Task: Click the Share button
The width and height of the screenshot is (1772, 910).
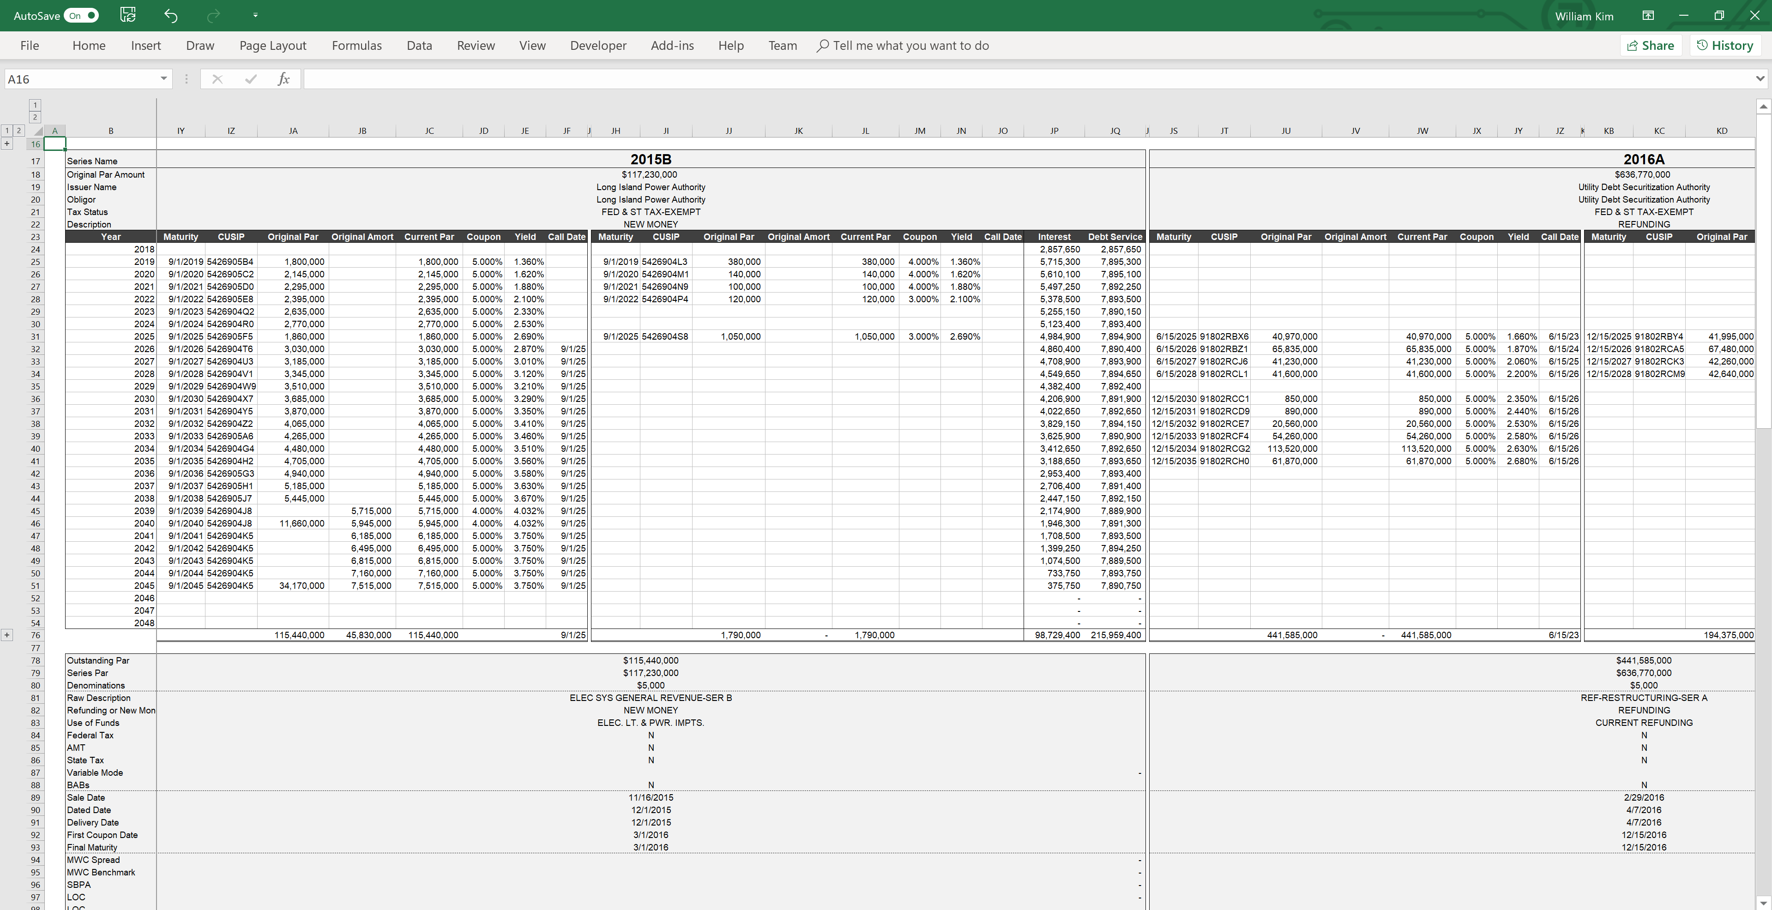Action: tap(1650, 45)
